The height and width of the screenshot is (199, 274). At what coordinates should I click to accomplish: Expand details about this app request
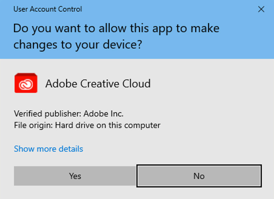[x=48, y=149]
